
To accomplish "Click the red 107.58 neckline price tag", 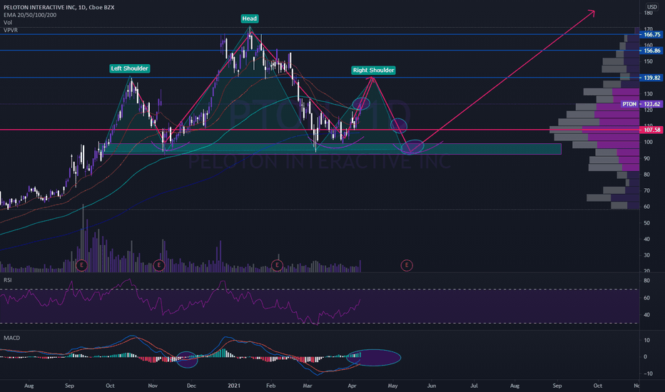I will click(652, 130).
